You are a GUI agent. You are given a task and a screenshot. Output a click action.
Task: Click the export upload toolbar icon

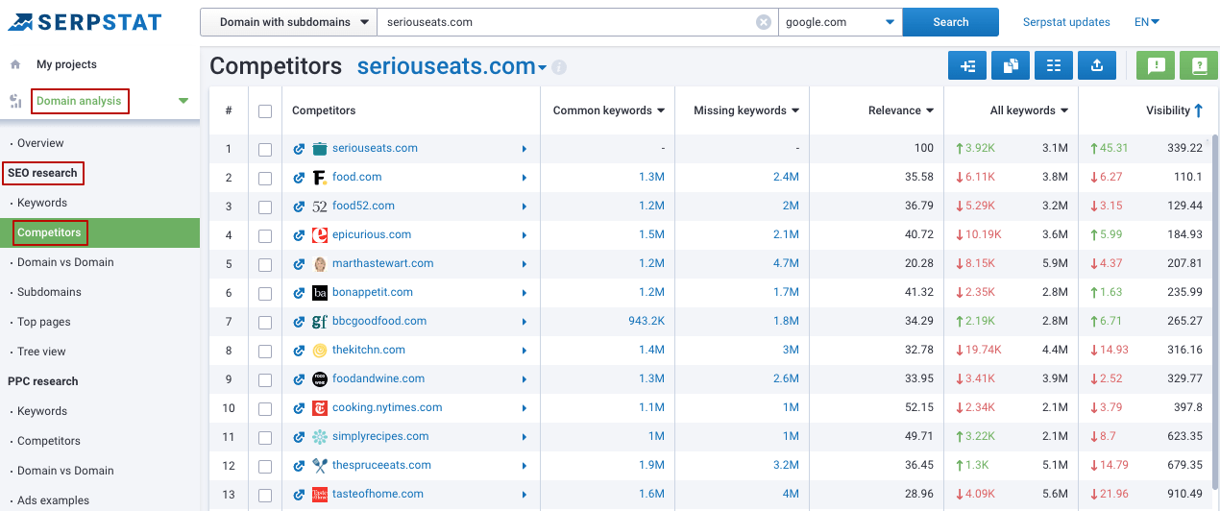point(1097,65)
